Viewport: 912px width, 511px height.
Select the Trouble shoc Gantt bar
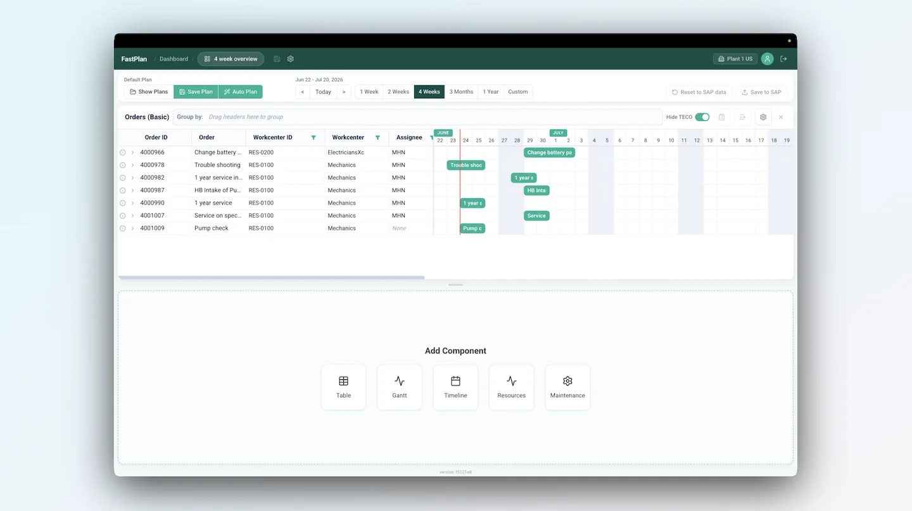466,165
